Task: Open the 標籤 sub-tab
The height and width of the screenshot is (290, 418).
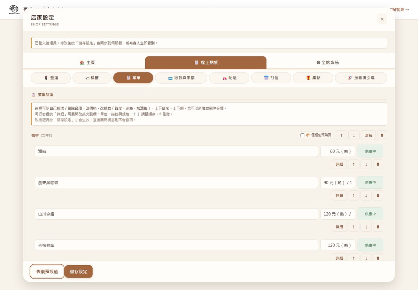Action: pos(92,78)
